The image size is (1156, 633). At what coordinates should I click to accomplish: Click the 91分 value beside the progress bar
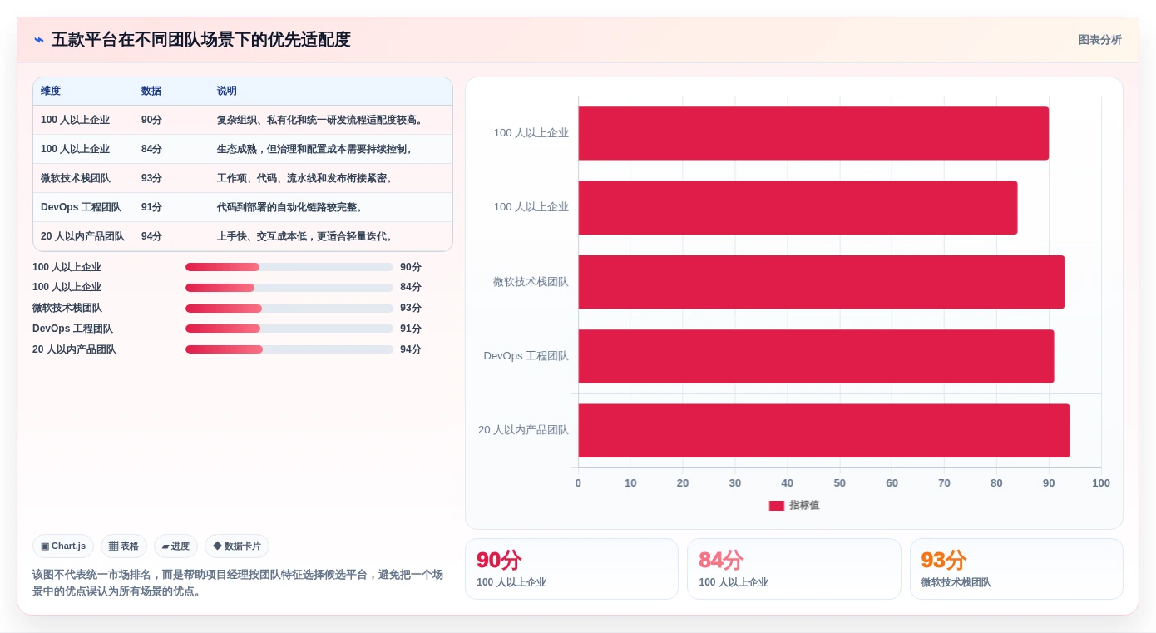[411, 329]
